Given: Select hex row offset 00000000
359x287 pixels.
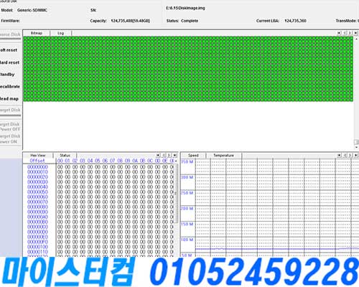Looking at the screenshot, I should click(37, 167).
